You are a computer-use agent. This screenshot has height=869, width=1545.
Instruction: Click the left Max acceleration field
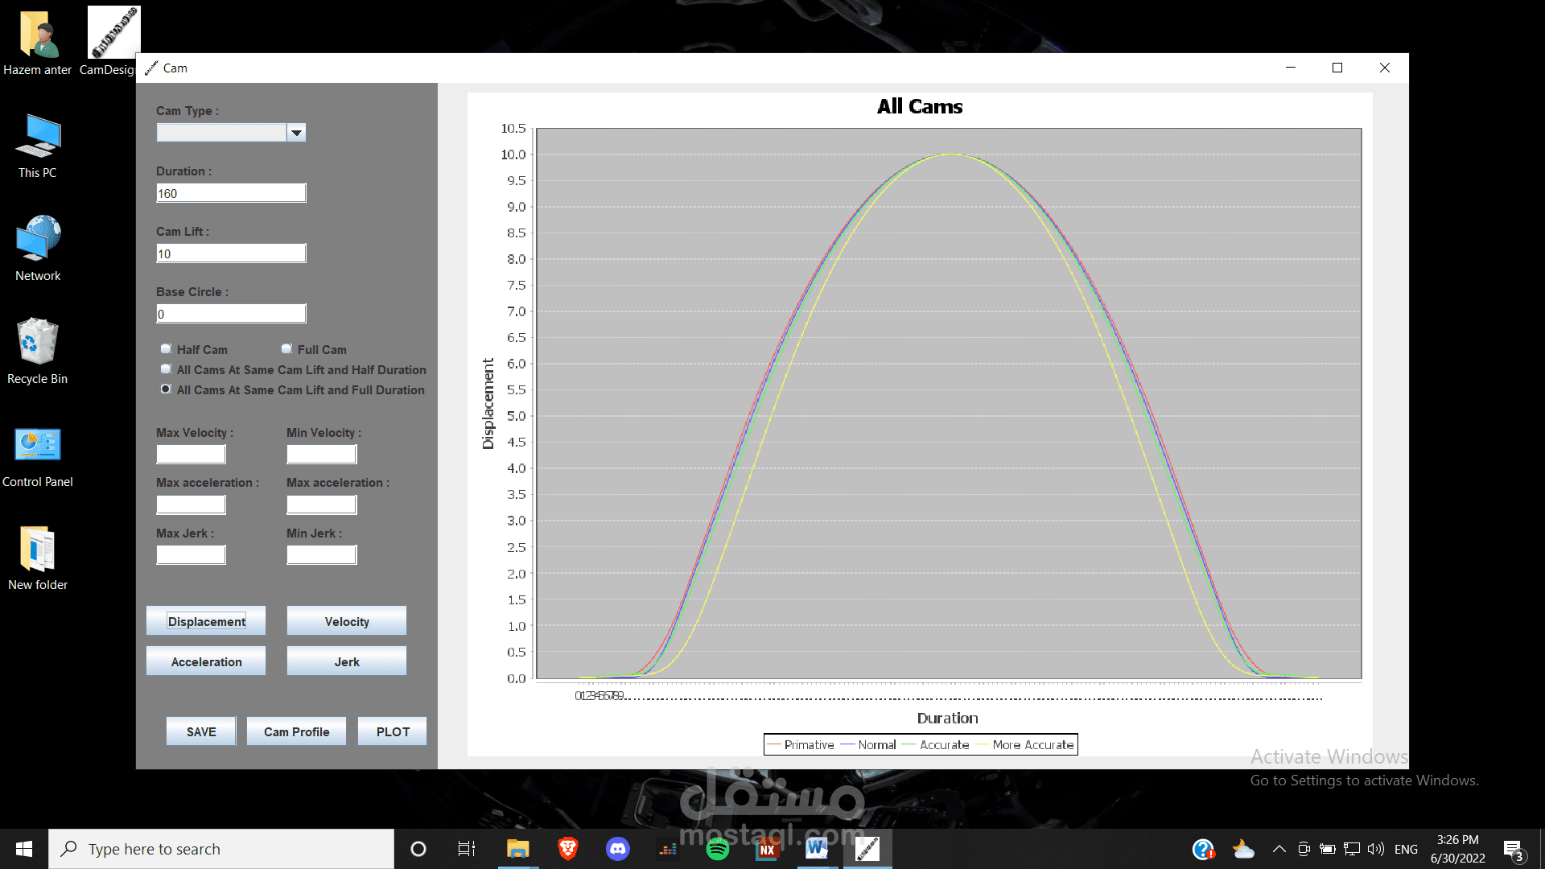[x=191, y=505]
